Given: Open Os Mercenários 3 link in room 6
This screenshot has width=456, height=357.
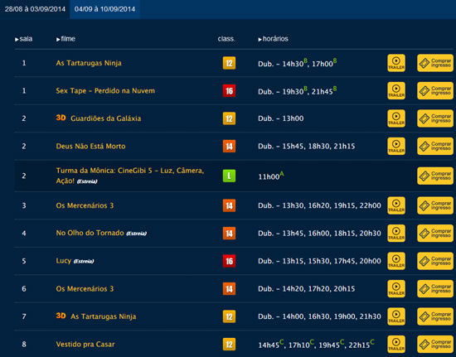Looking at the screenshot, I should (85, 289).
